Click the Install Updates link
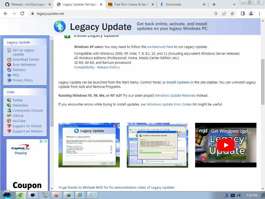This screenshot has height=199, width=265. point(178,82)
